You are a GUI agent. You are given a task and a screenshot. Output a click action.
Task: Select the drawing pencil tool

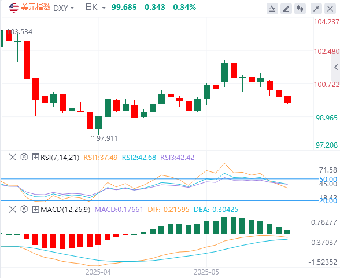(x=286, y=9)
